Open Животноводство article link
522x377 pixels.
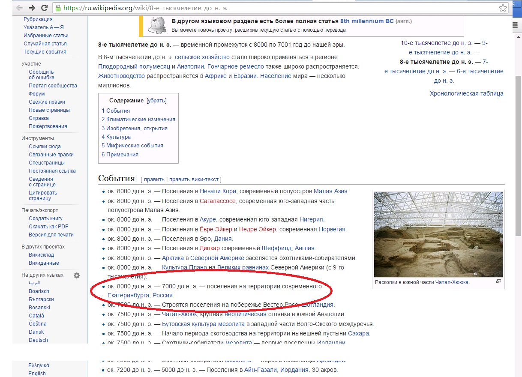point(122,76)
